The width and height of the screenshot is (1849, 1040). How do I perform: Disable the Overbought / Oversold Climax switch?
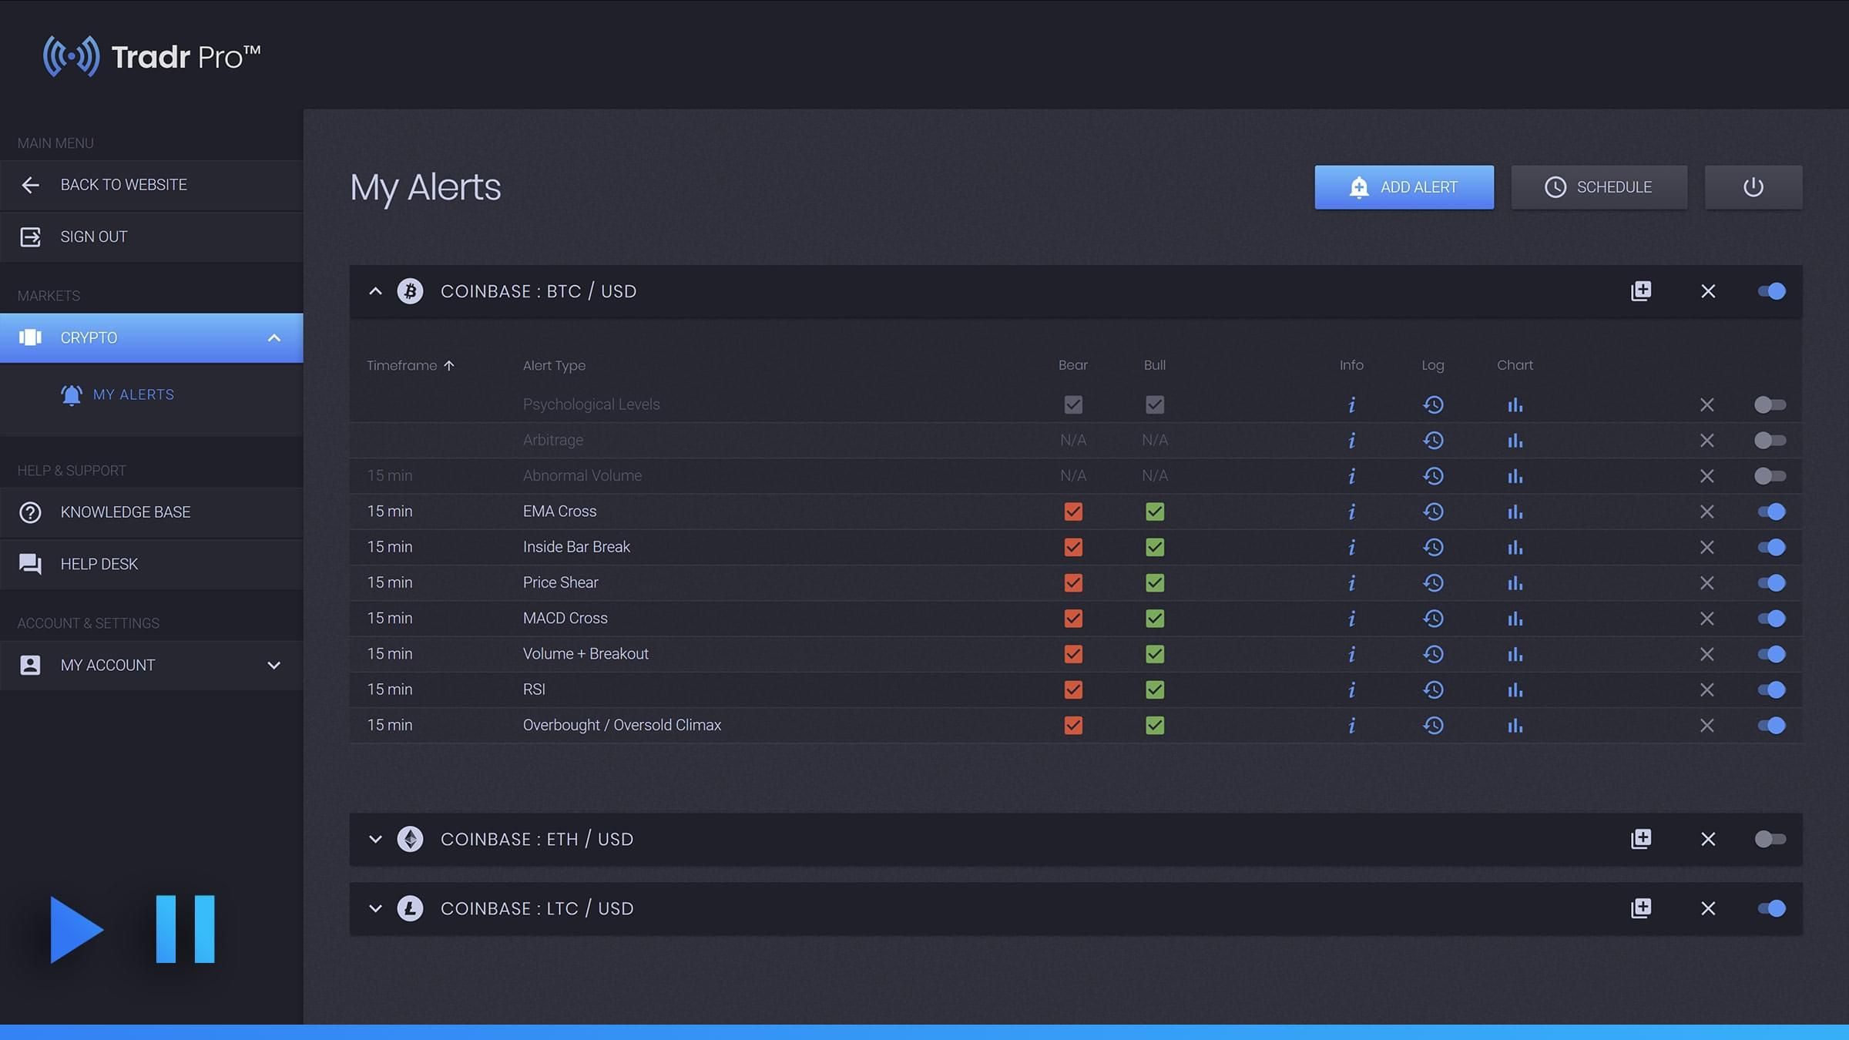coord(1771,725)
